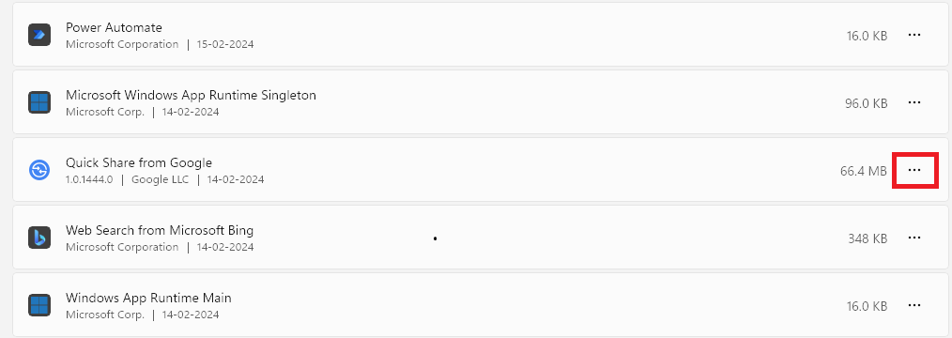The height and width of the screenshot is (338, 952).
Task: Open more options for Windows App Runtime Singleton
Action: click(914, 102)
